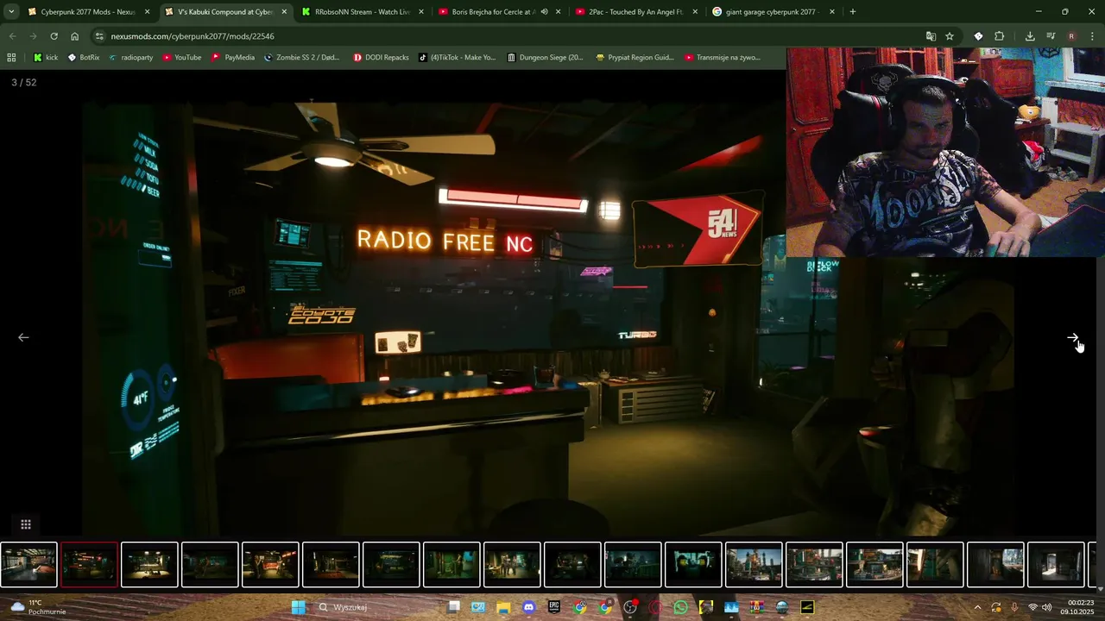Open the apps grid in bookmarks bar
This screenshot has width=1105, height=621.
(11, 58)
